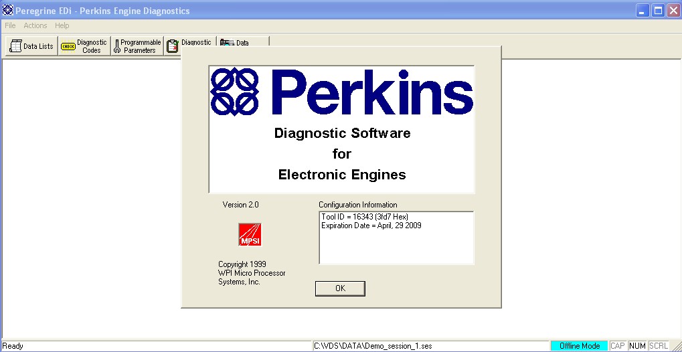682x352 pixels.
Task: Dismiss the about dialog with OK
Action: coord(340,288)
